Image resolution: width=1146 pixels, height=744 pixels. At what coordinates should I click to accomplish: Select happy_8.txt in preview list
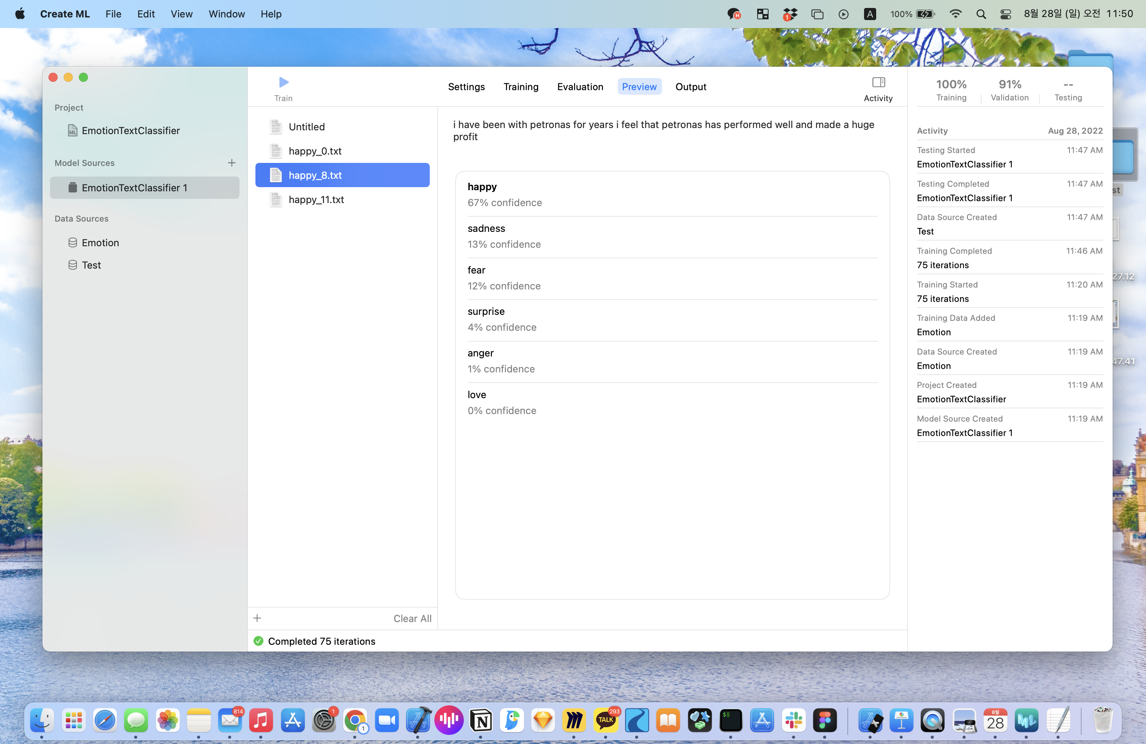point(342,175)
